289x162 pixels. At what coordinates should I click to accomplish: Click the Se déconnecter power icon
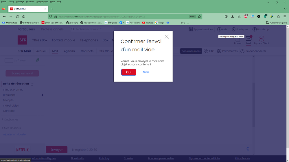242,51
